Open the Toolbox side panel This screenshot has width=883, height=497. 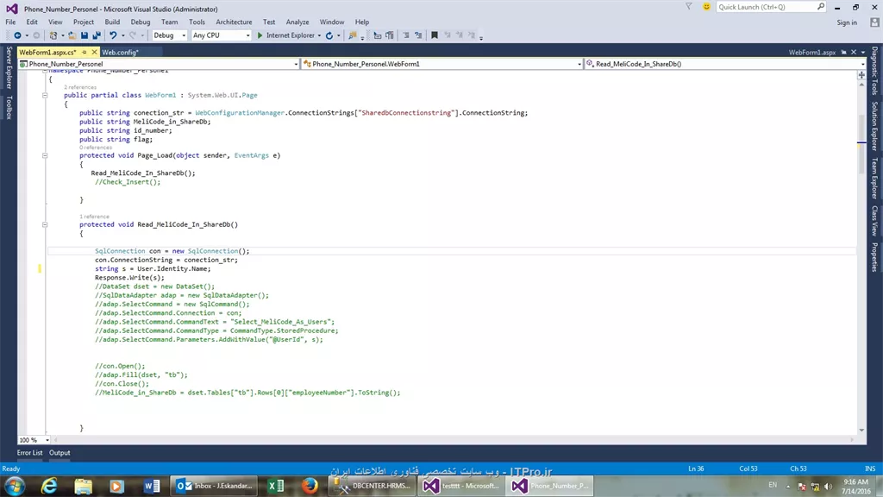(x=9, y=107)
